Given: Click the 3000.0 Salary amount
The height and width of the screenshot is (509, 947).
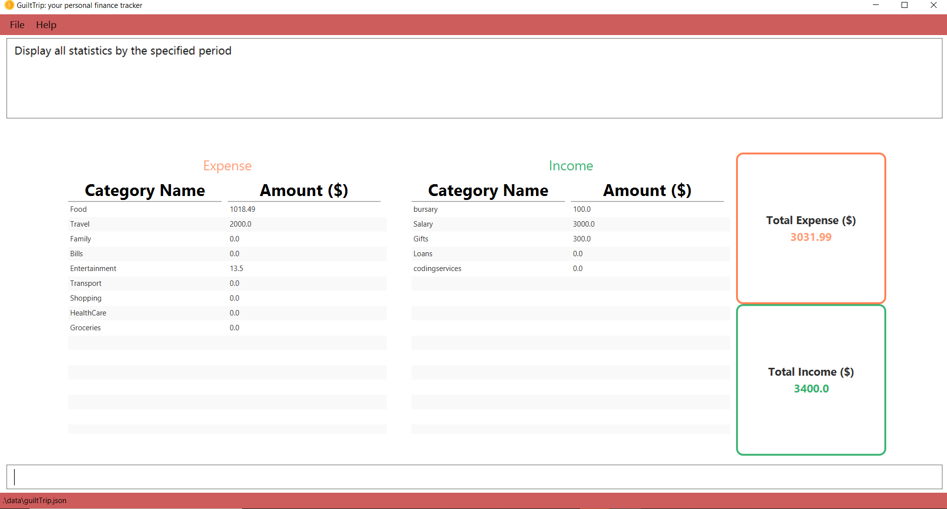Looking at the screenshot, I should 583,224.
